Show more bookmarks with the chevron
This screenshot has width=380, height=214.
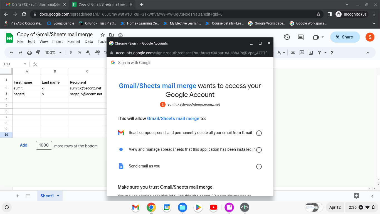373,23
